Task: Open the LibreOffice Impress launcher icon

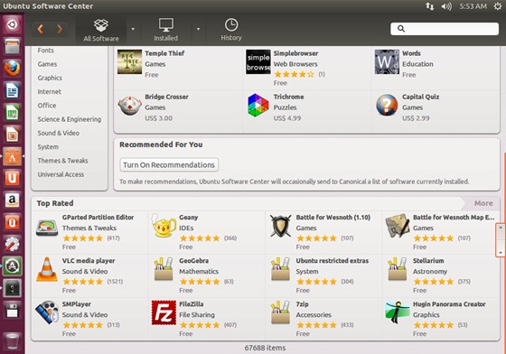Action: coord(13,135)
